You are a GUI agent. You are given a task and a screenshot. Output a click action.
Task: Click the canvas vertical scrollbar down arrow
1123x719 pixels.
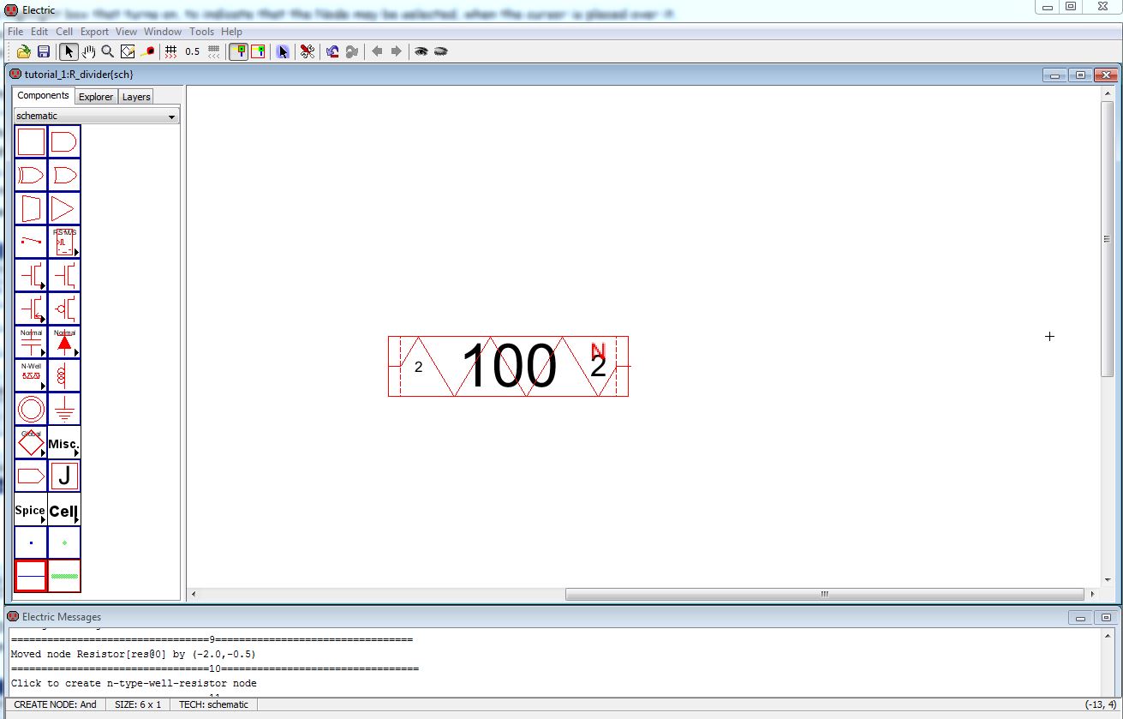(x=1107, y=580)
